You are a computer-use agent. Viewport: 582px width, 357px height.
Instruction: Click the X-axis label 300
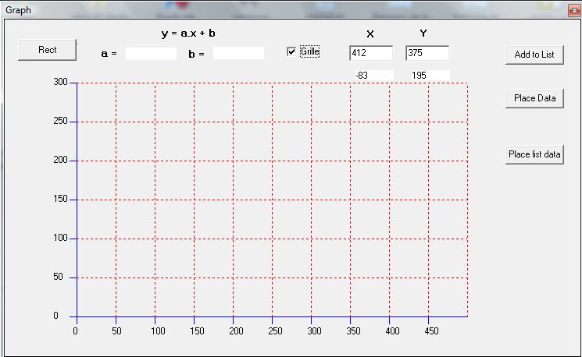(x=314, y=331)
